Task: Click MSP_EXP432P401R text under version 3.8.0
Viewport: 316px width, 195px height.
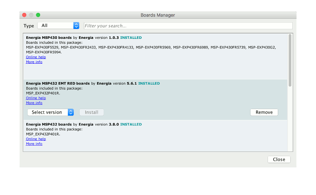Action: coord(43,134)
